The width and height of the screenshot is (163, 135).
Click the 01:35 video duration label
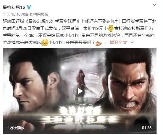pyautogui.click(x=147, y=128)
